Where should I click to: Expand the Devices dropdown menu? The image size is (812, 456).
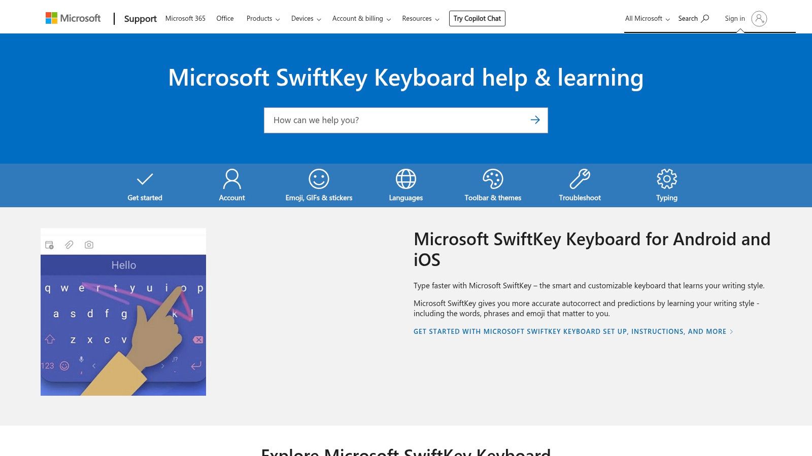click(306, 19)
